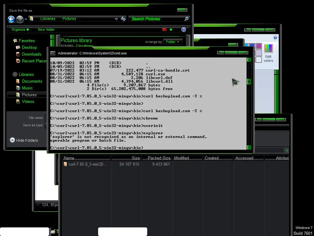The image size is (314, 236).
Task: Click the cmd.exe title bar icon
Action: [53, 53]
